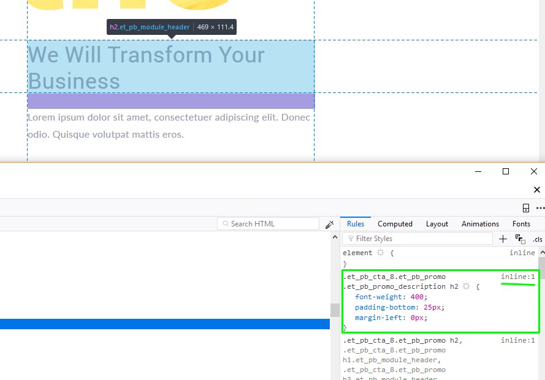The width and height of the screenshot is (545, 380).
Task: Toggle pseudo-class panel icon
Action: 520,239
